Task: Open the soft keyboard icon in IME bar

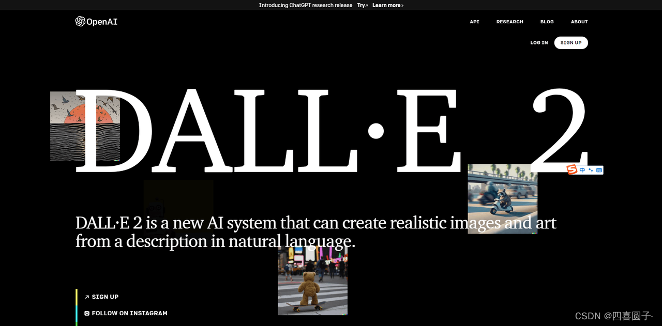Action: point(599,170)
